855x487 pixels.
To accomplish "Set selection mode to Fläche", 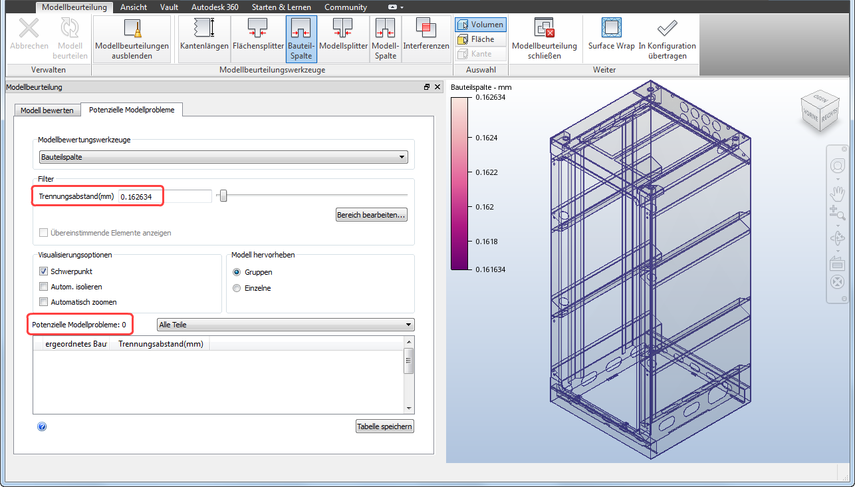I will pos(481,39).
